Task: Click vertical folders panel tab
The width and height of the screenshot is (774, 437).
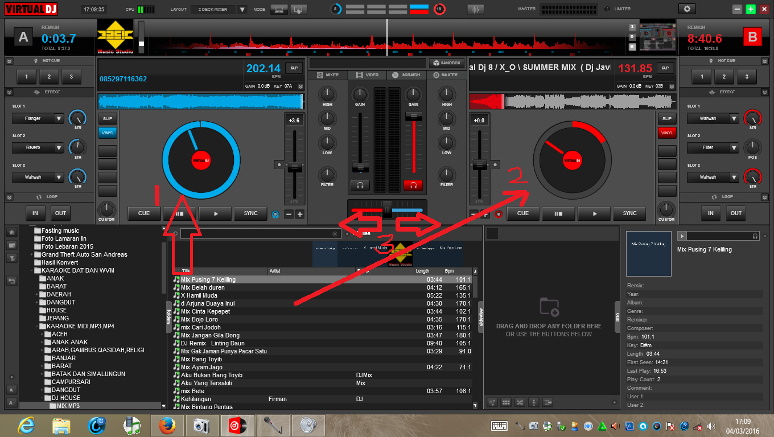Action: tap(169, 316)
